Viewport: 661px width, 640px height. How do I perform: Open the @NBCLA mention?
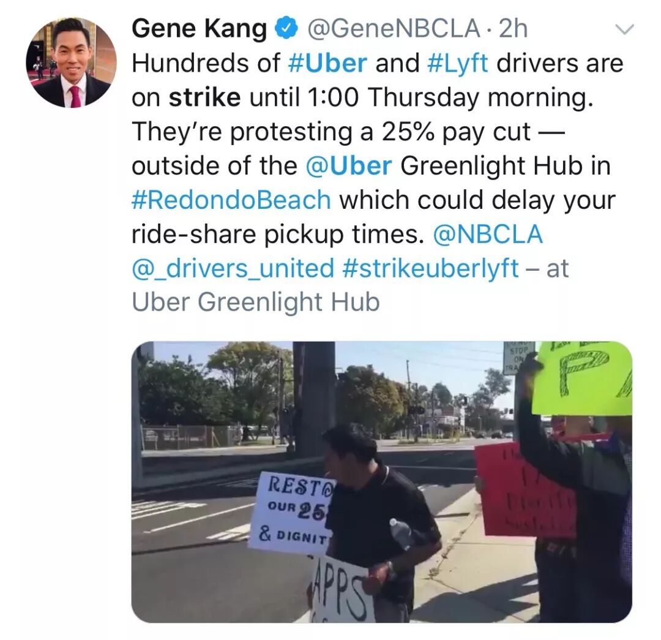(488, 234)
